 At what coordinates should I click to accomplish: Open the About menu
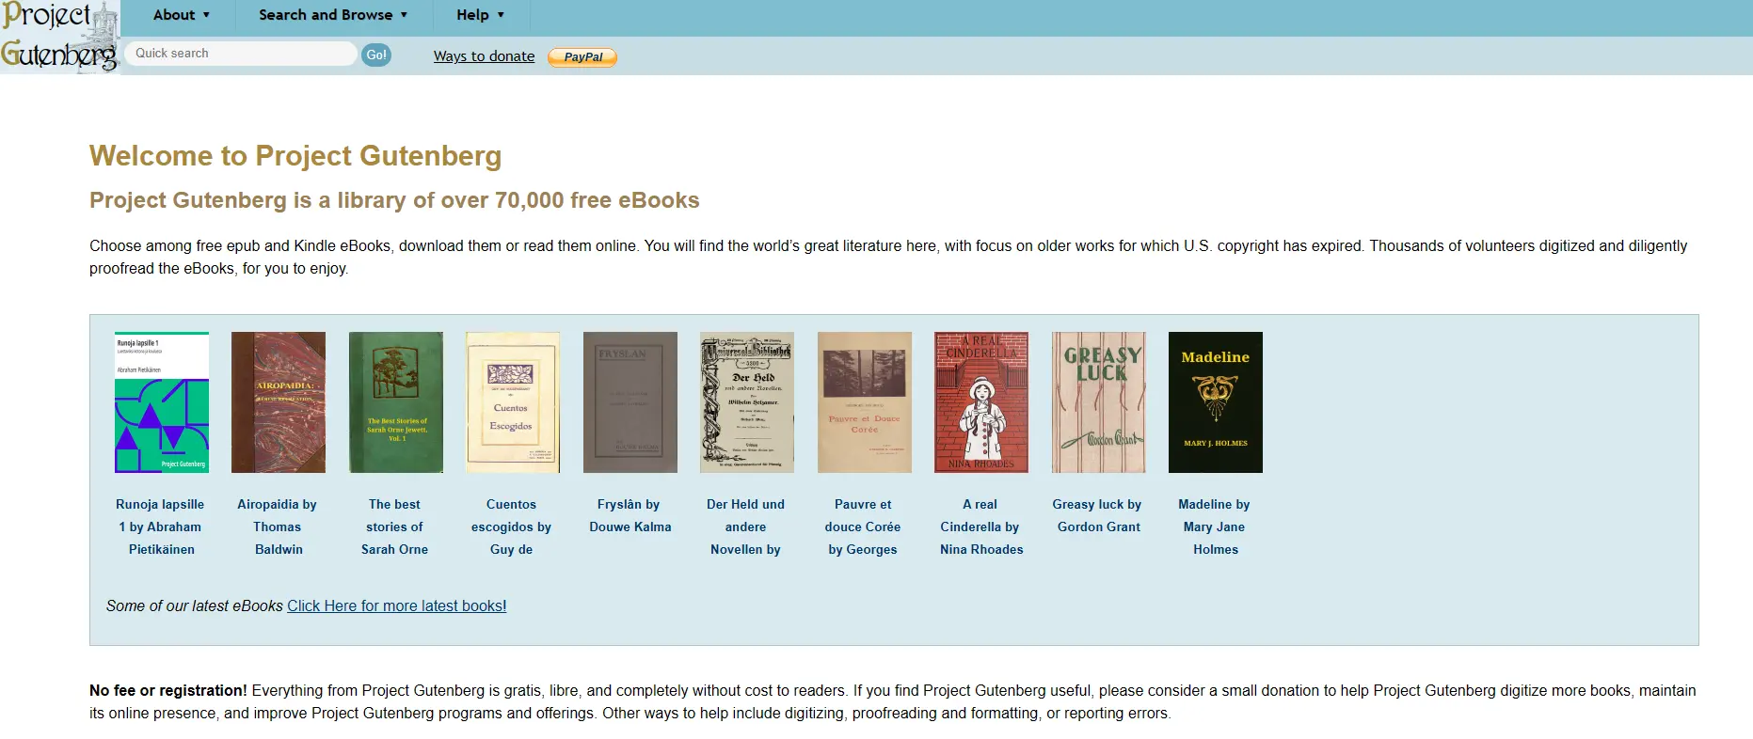coord(182,15)
